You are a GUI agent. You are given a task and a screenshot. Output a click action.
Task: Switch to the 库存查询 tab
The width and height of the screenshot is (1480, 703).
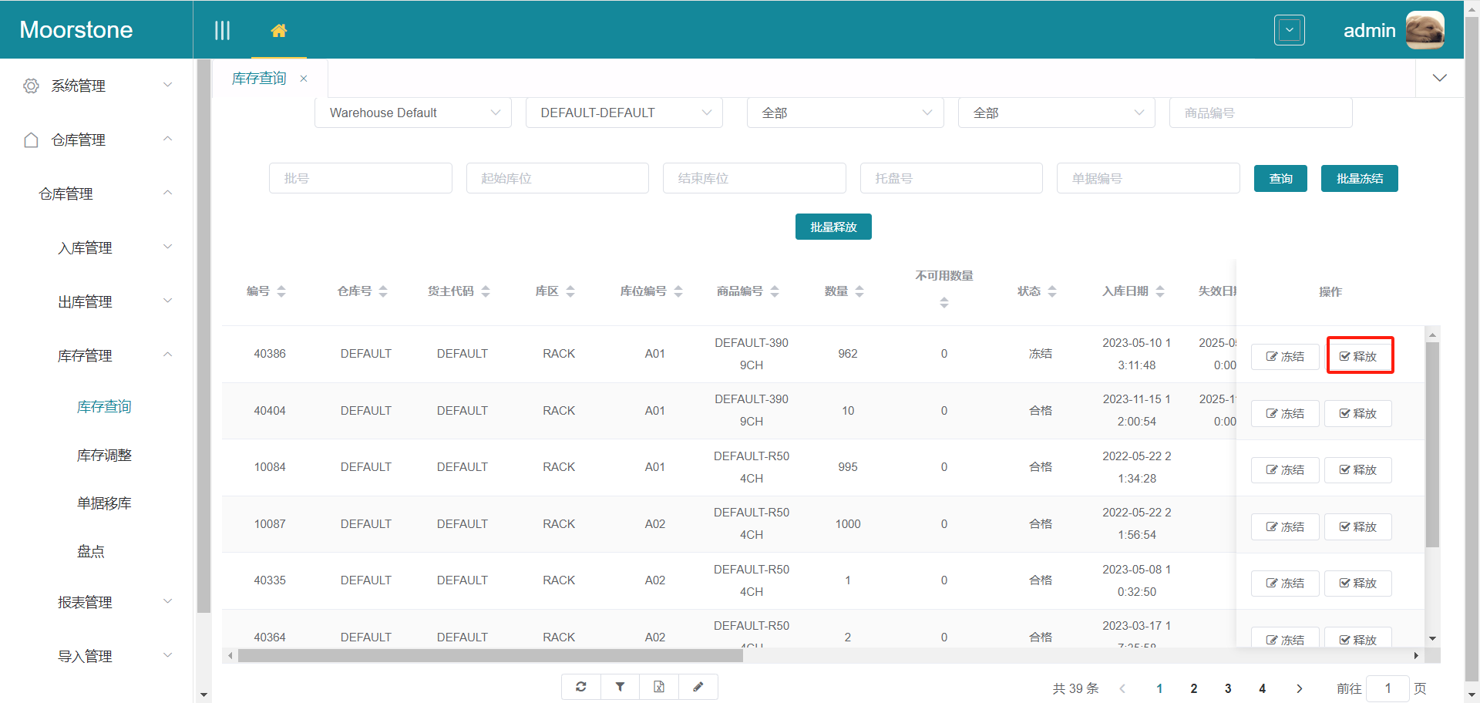point(259,78)
